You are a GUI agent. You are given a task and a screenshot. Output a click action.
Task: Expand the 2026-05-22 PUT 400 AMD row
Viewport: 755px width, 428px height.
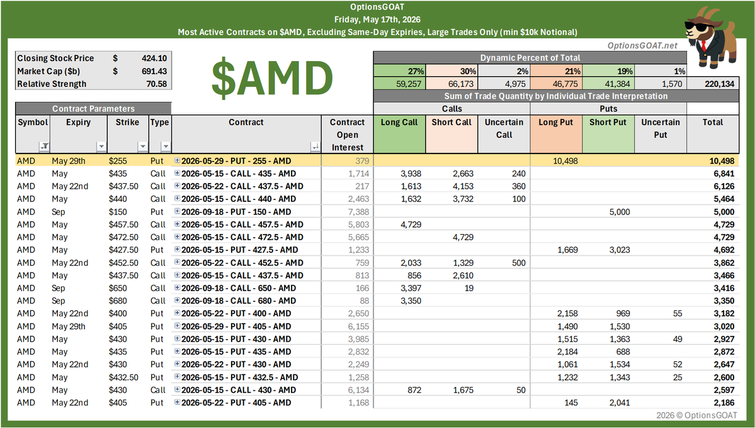click(x=177, y=313)
